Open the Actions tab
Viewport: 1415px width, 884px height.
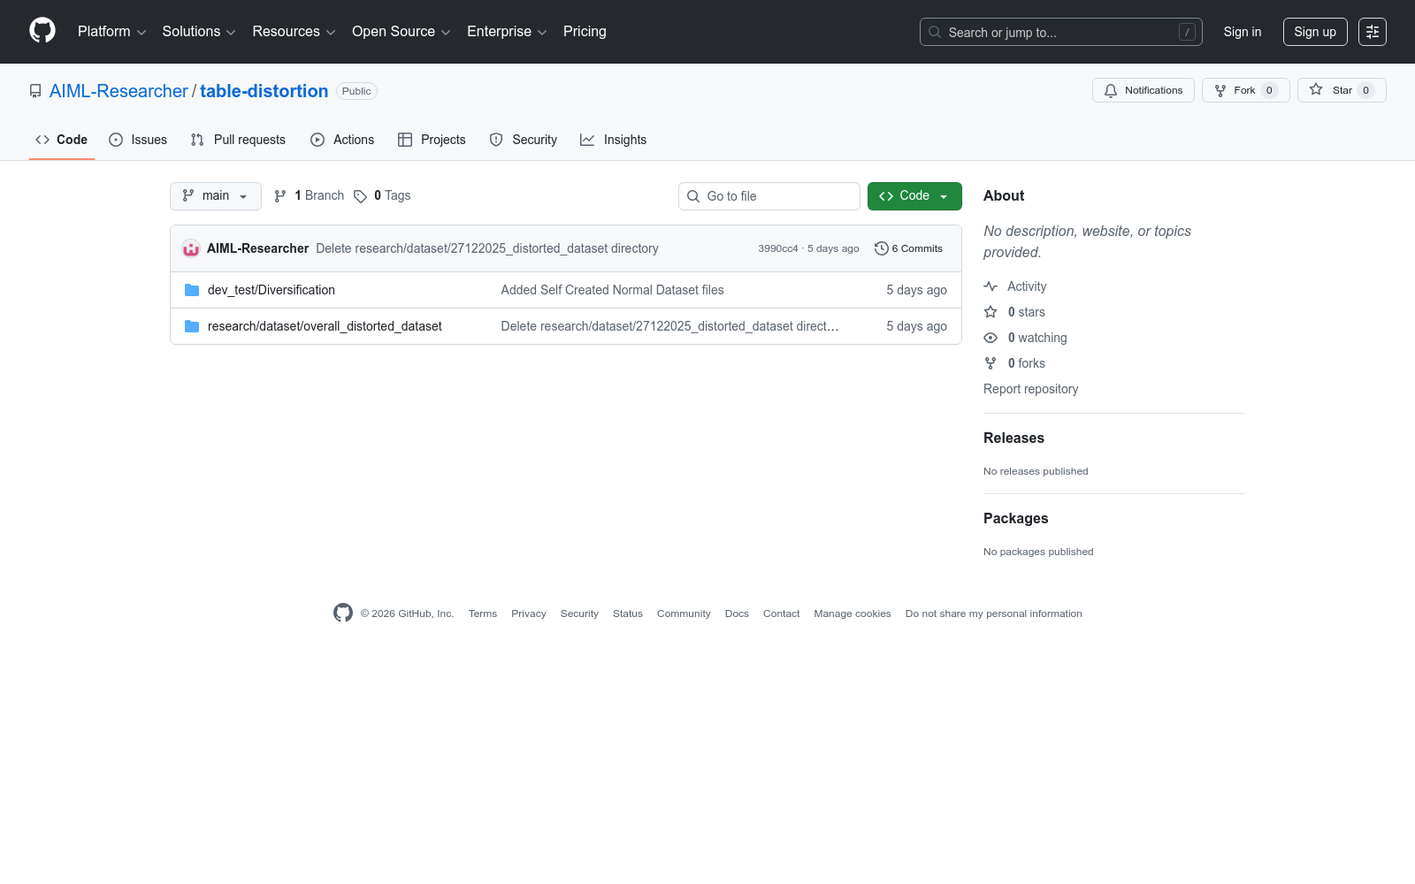(342, 140)
